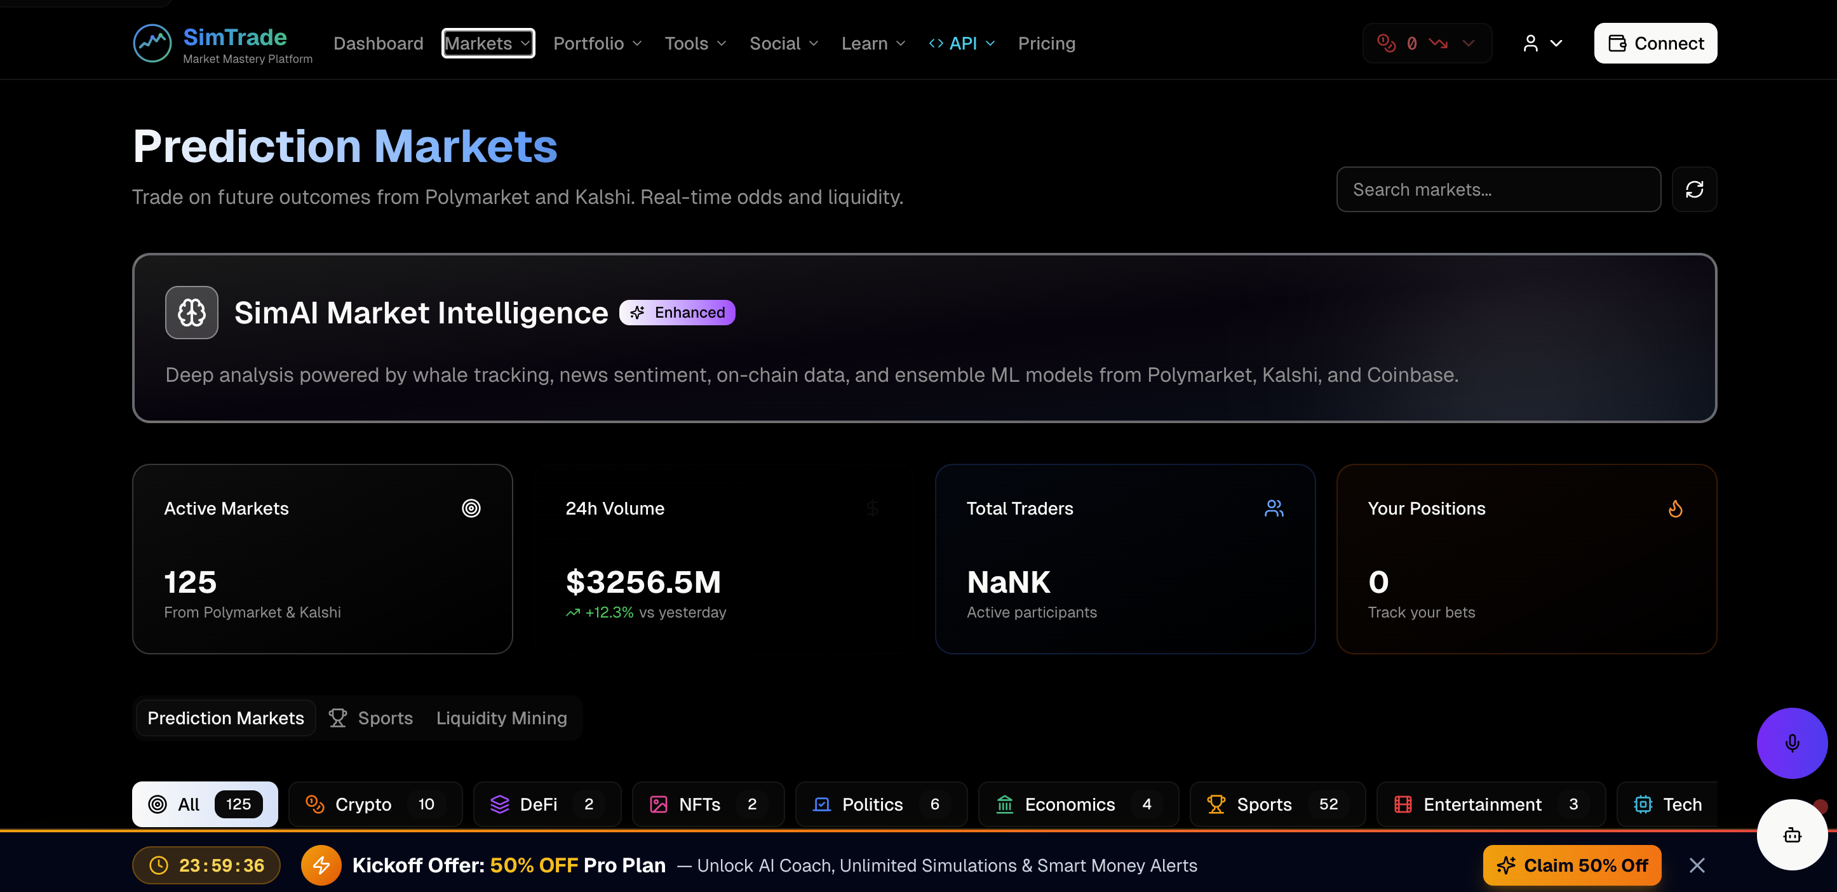Open the user account dropdown
The image size is (1837, 892).
point(1542,43)
